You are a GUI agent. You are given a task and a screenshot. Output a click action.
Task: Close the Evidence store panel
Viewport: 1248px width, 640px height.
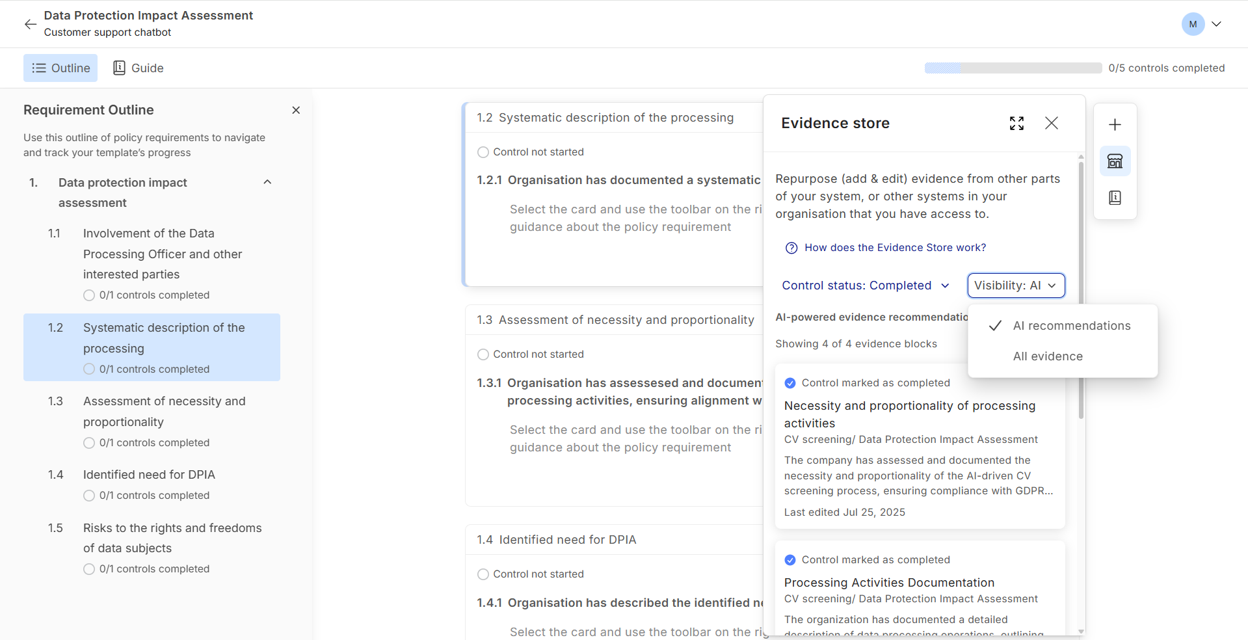pos(1051,124)
